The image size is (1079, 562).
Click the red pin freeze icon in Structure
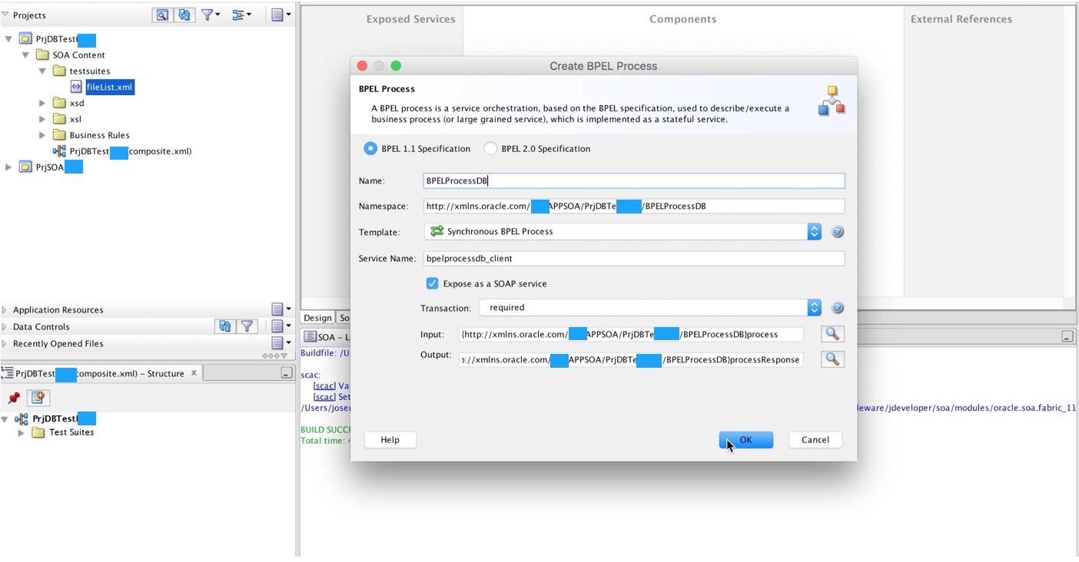pyautogui.click(x=13, y=398)
